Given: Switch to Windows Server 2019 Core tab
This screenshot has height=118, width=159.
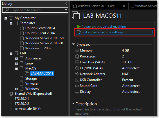Looking at the screenshot, I should pyautogui.click(x=96, y=6).
